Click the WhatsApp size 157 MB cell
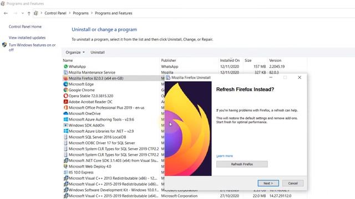 [x=260, y=66]
